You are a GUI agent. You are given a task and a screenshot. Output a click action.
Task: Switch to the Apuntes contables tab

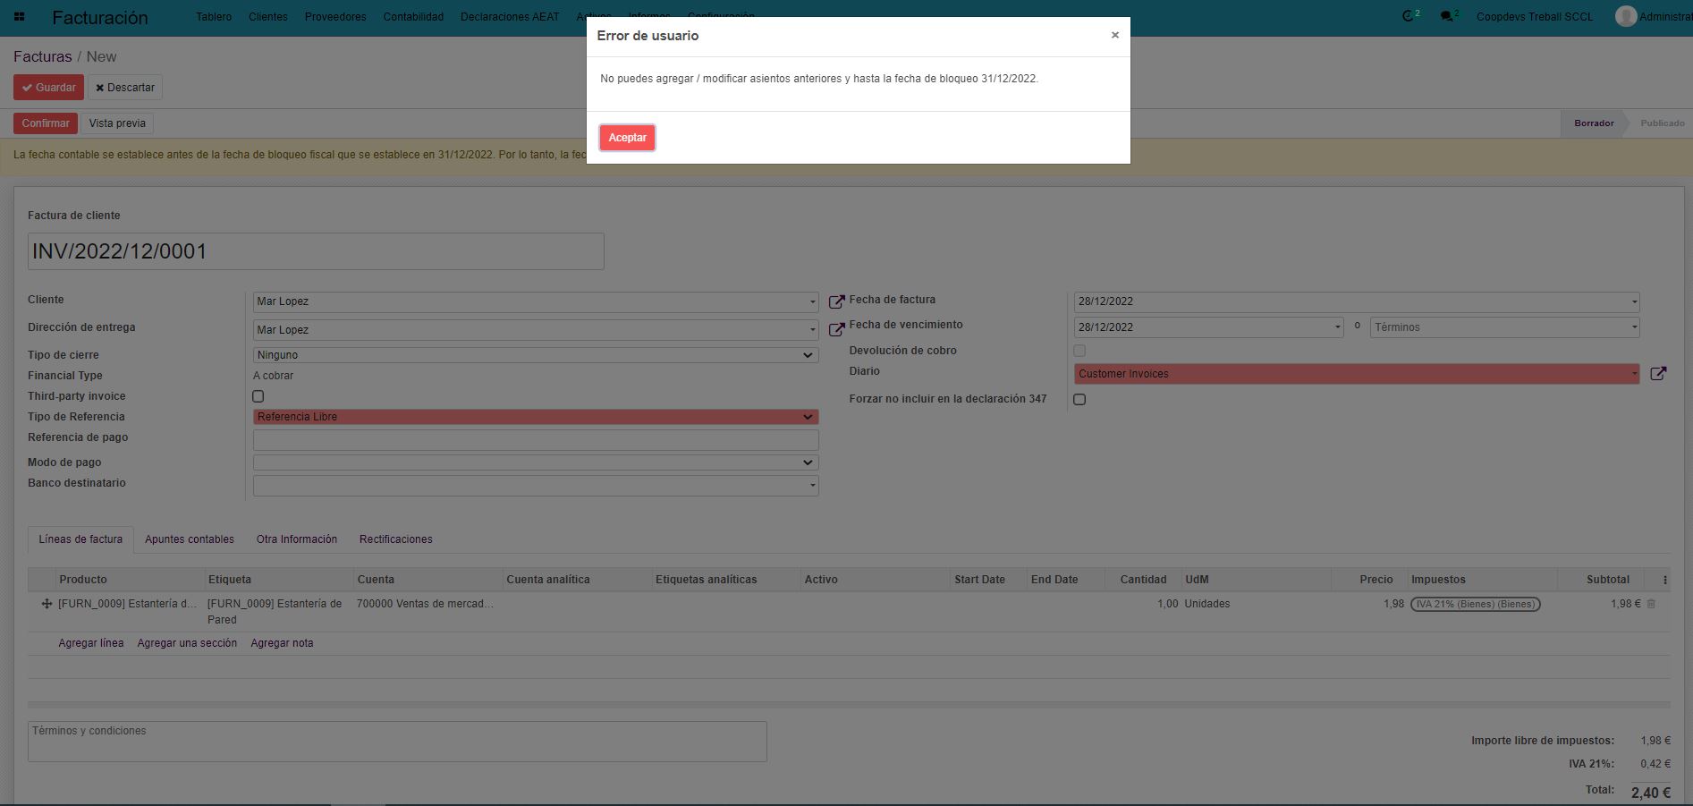190,539
